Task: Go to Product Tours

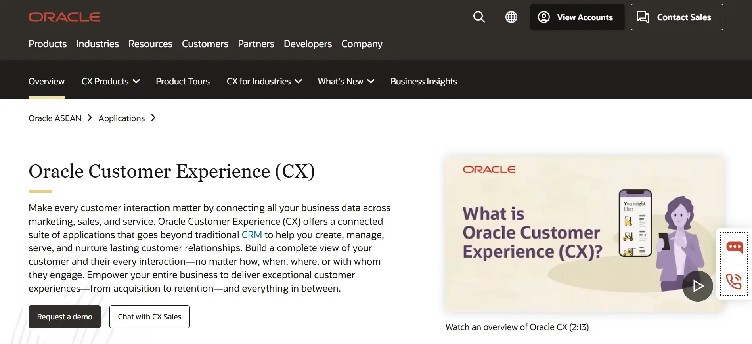Action: (183, 82)
